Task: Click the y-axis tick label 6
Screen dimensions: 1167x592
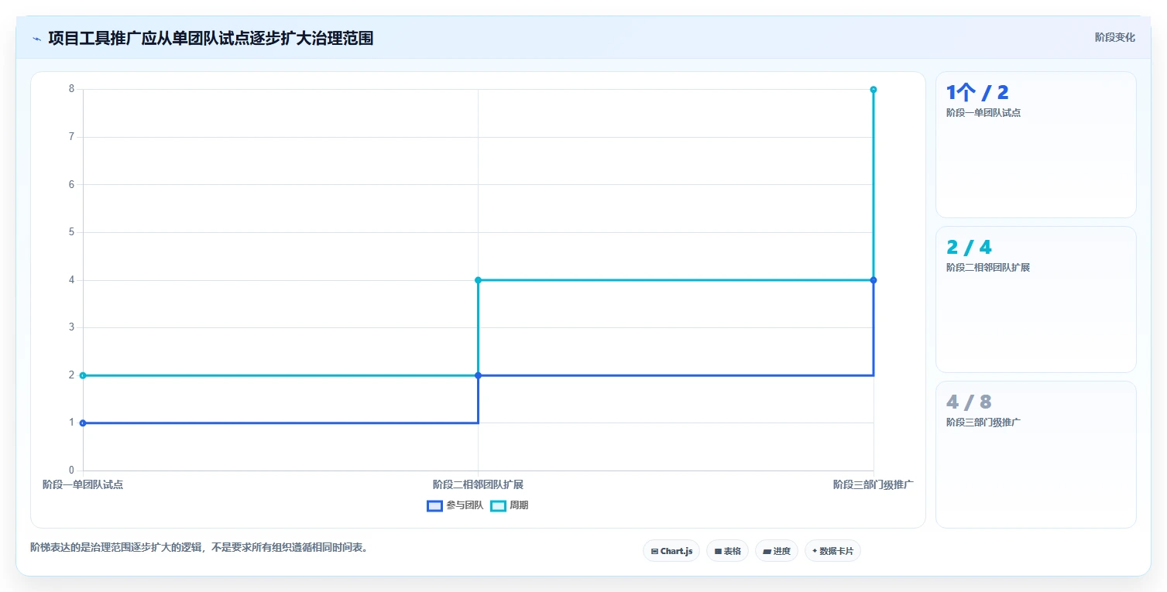Action: pos(71,184)
